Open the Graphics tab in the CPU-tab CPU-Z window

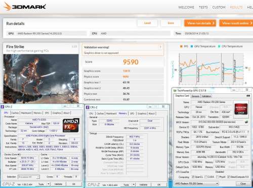(57, 113)
